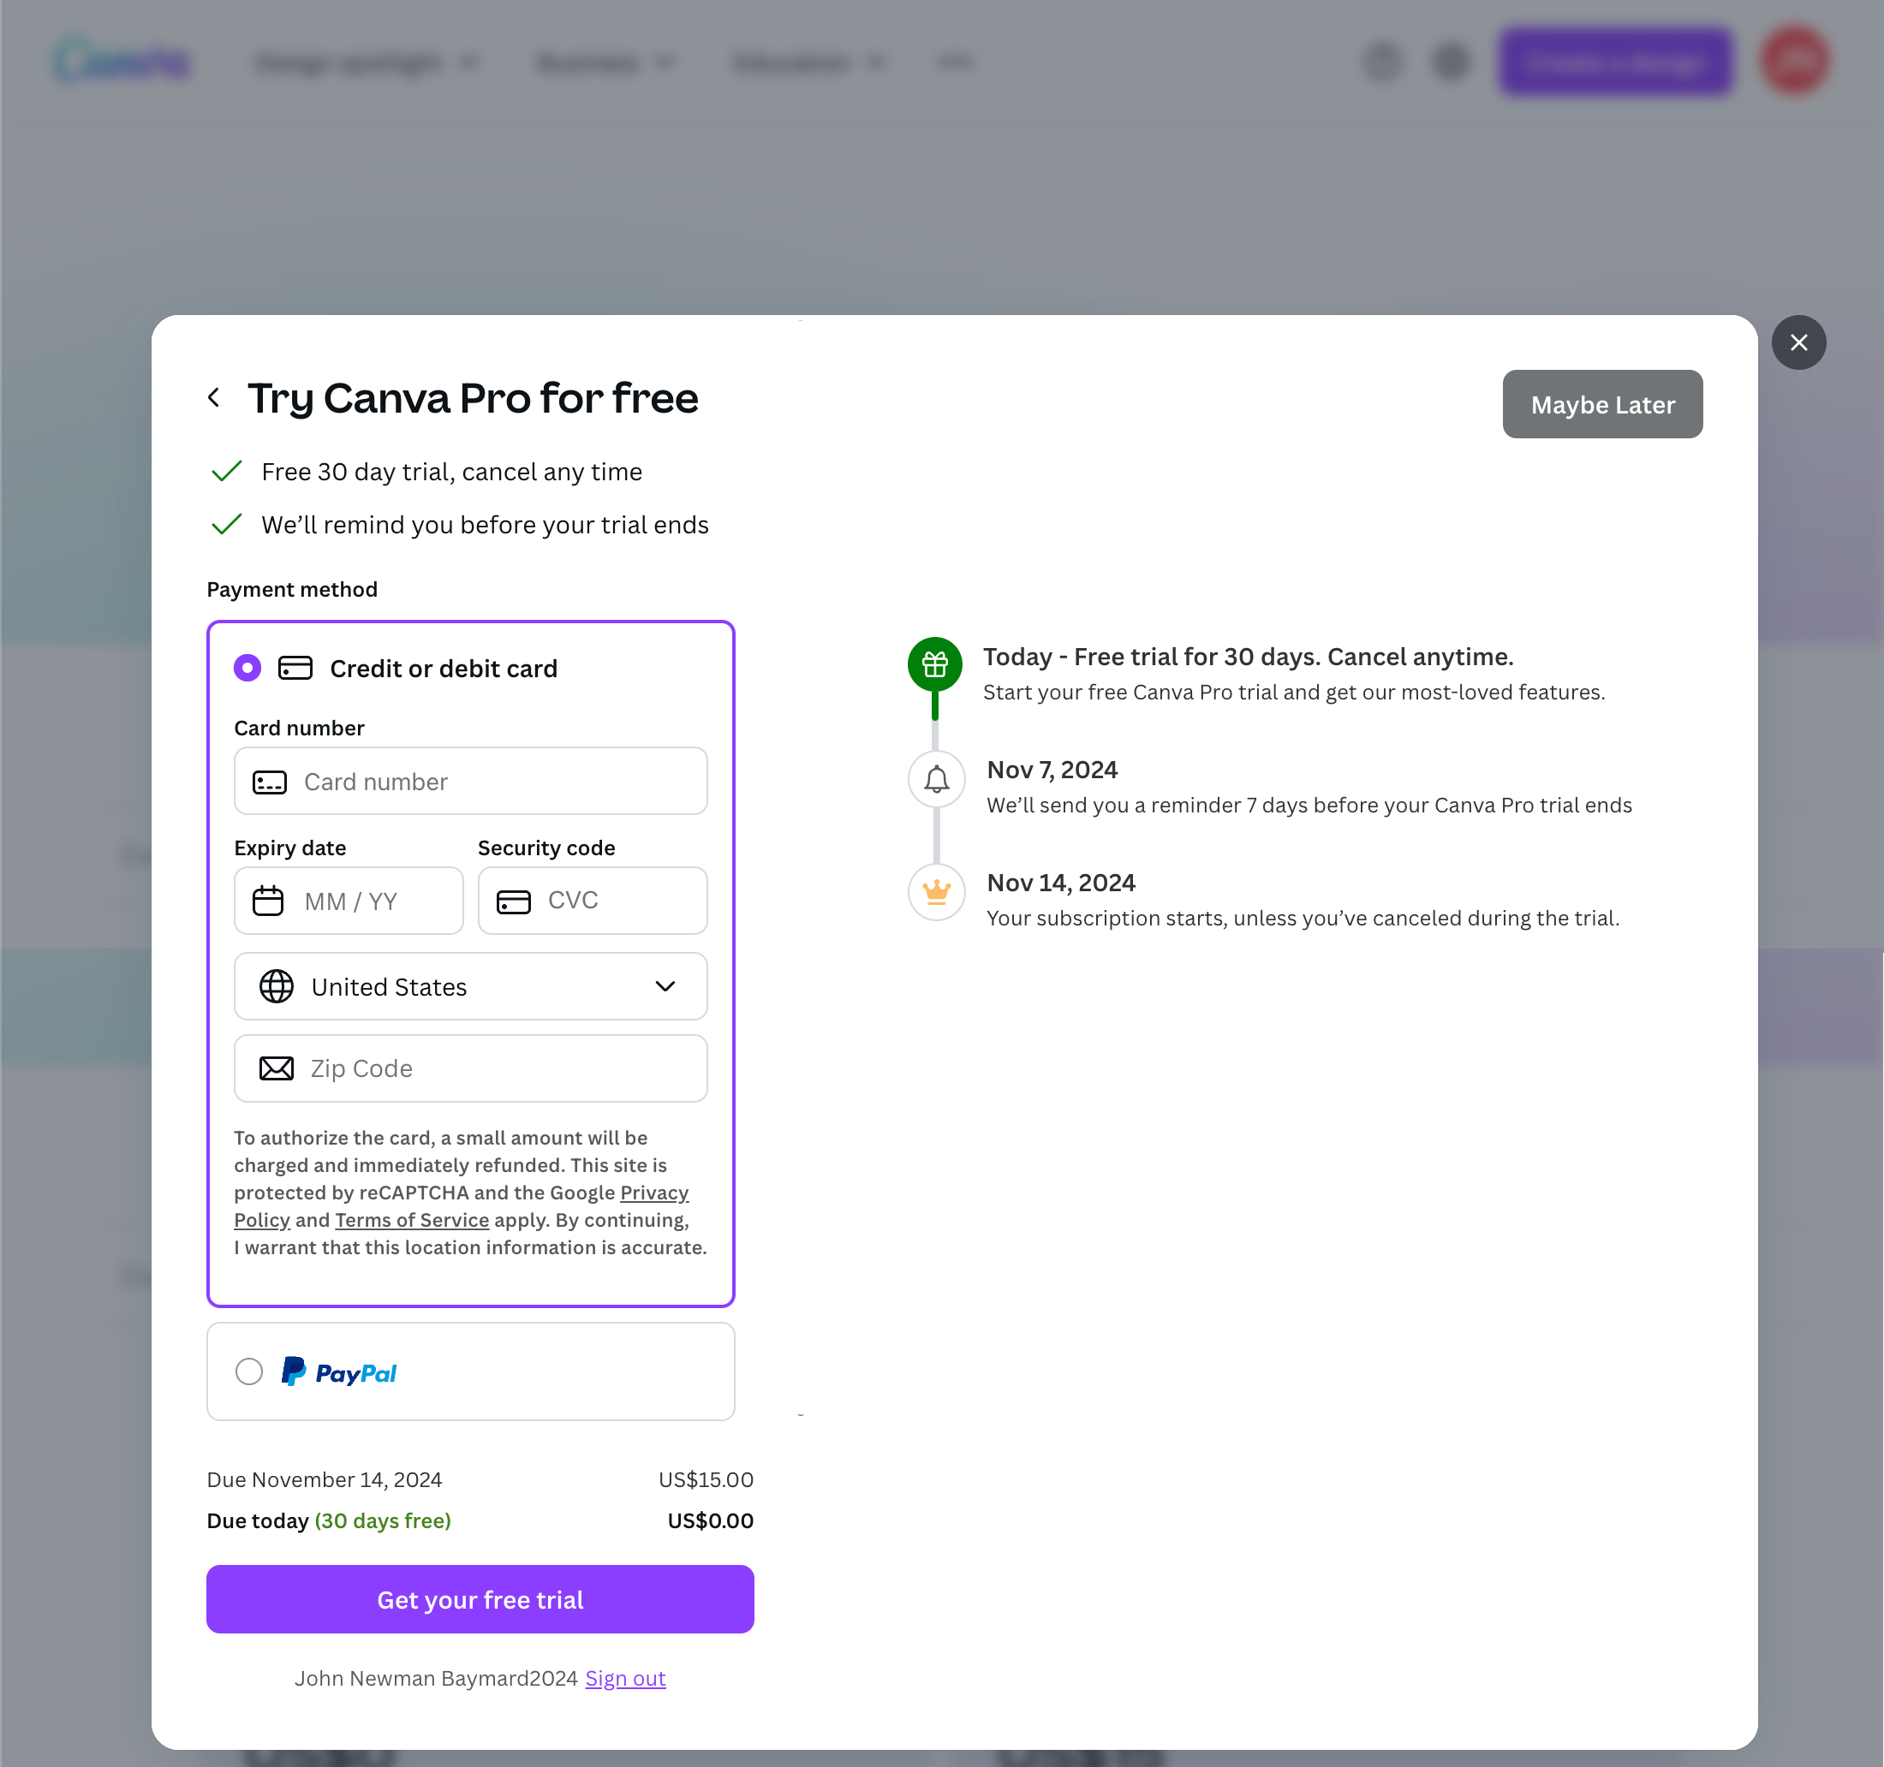Click the card icon inside Card number field
This screenshot has height=1767, width=1884.
[268, 782]
